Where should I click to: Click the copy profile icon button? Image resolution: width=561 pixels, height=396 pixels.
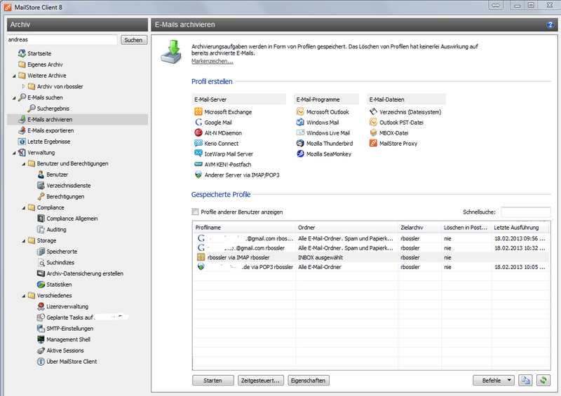[x=525, y=381]
